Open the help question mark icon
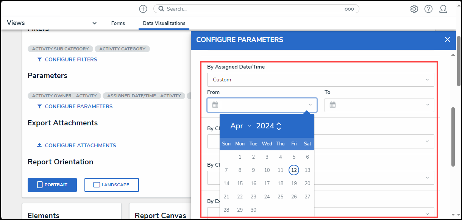Viewport: 462px width, 220px height. 428,9
